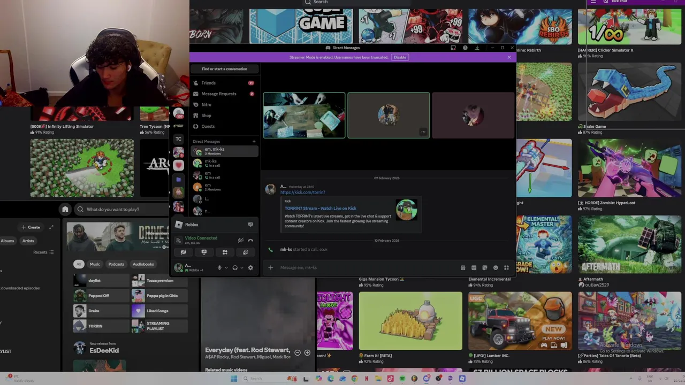Click Create in Spotify library
This screenshot has height=385, width=685.
point(31,227)
